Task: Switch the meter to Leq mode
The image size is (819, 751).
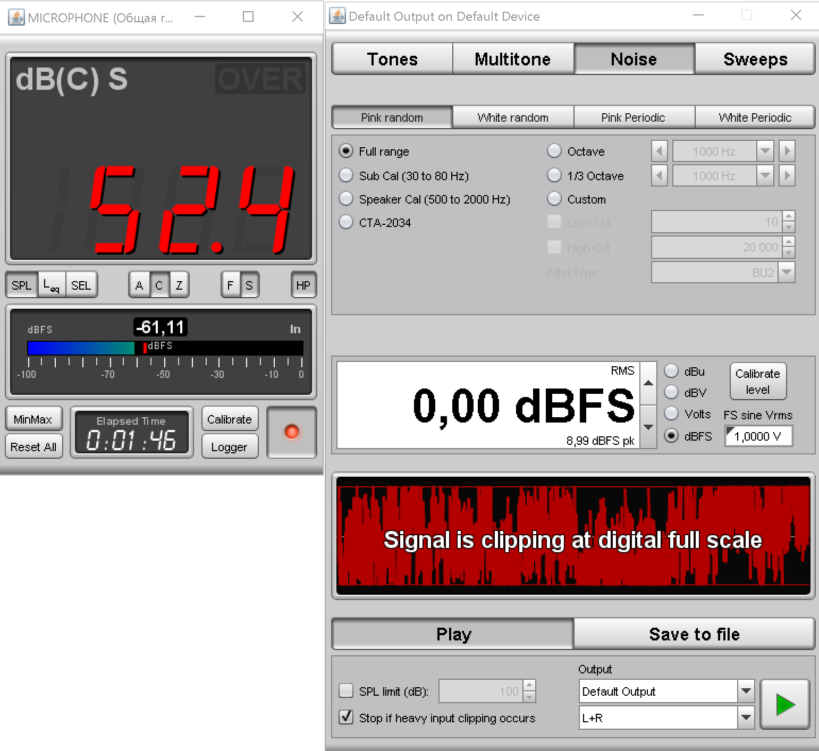Action: point(52,285)
